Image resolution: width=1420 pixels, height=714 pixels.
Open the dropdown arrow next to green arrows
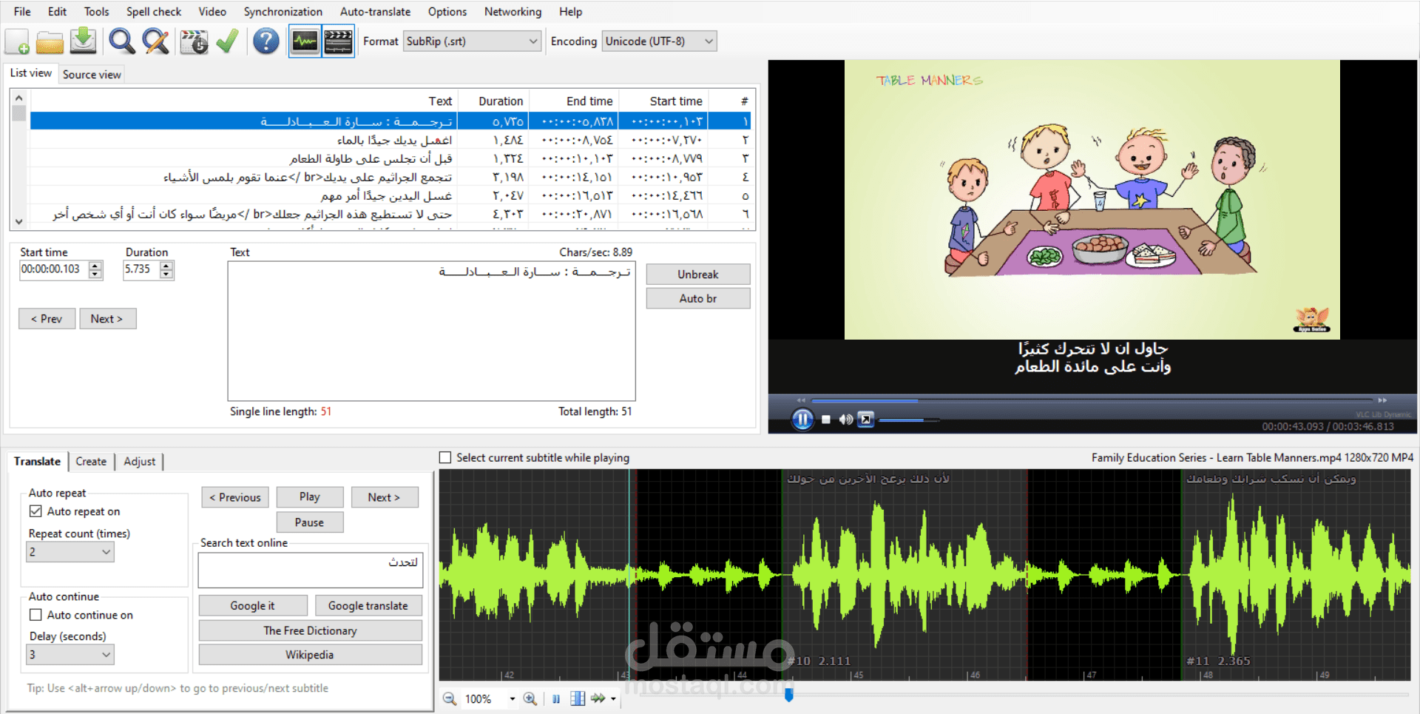[613, 698]
